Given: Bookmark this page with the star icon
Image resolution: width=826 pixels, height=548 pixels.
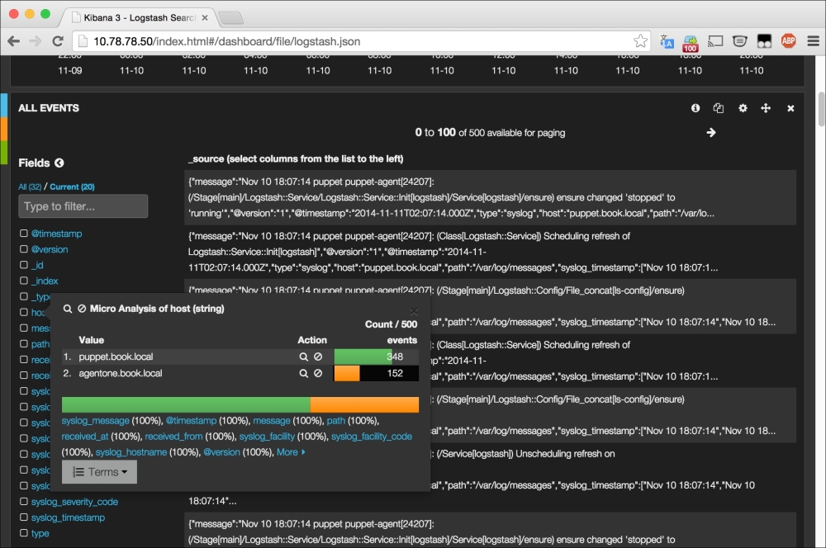Looking at the screenshot, I should click(x=640, y=41).
